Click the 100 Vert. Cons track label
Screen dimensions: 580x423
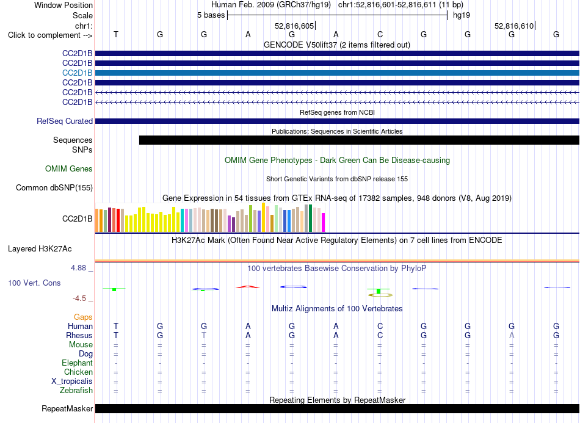pyautogui.click(x=34, y=283)
